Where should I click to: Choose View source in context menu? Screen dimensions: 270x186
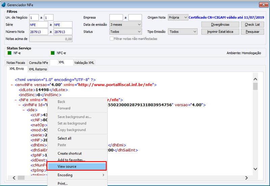(x=77, y=166)
